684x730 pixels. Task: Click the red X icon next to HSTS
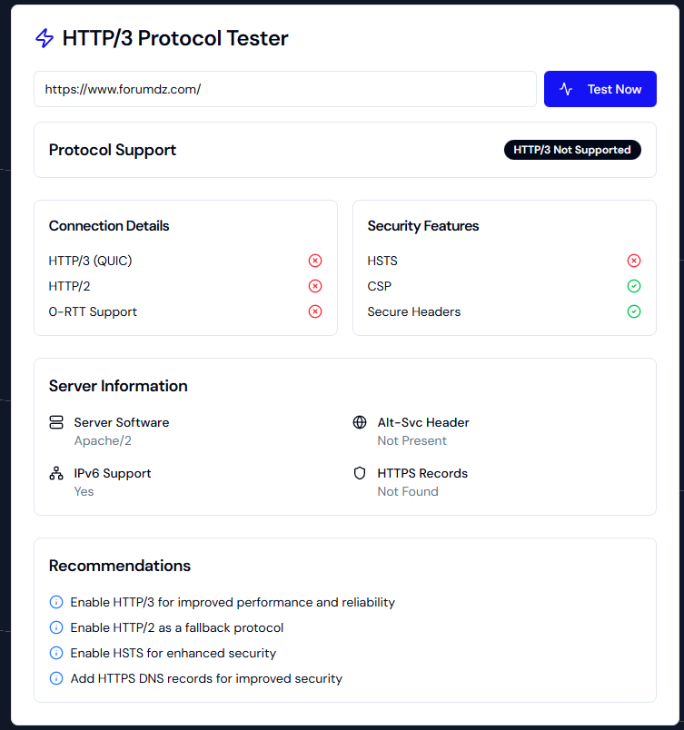point(634,261)
